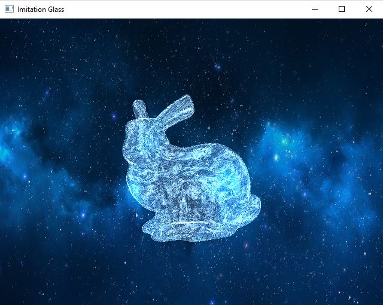This screenshot has height=305, width=383.
Task: Close the Imitation Glass window
Action: tap(369, 10)
